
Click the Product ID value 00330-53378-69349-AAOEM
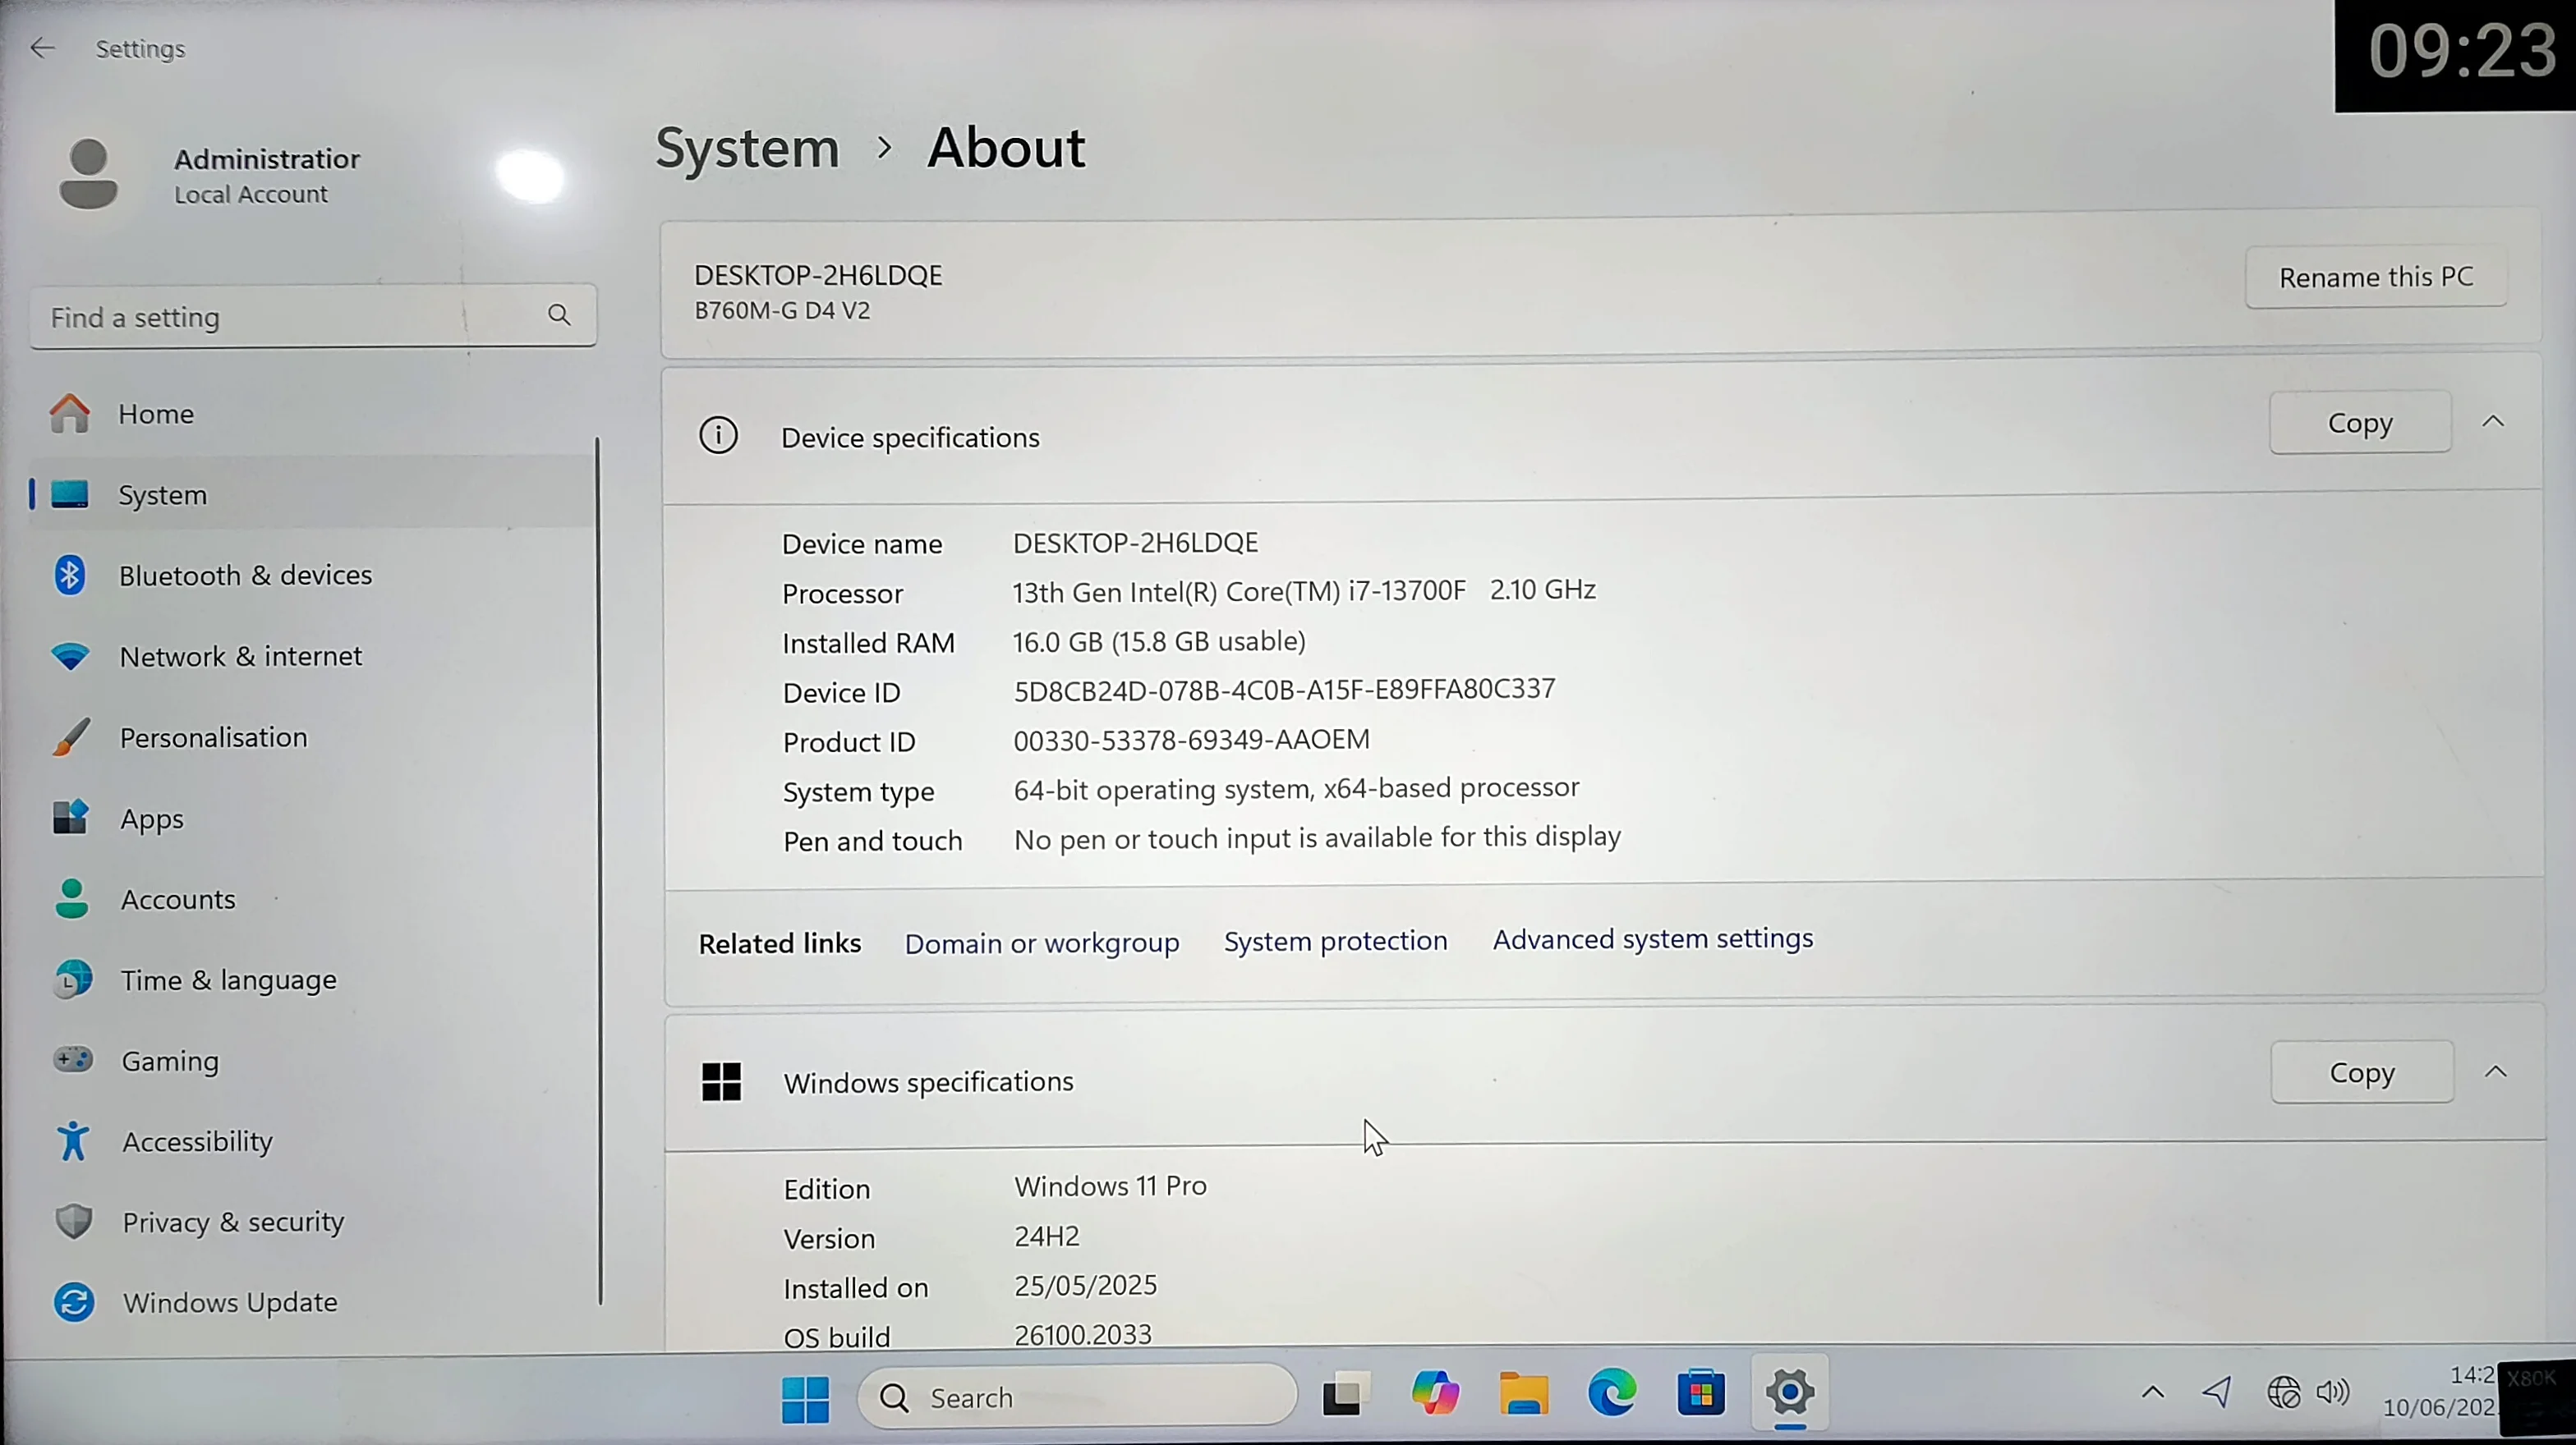point(1191,740)
